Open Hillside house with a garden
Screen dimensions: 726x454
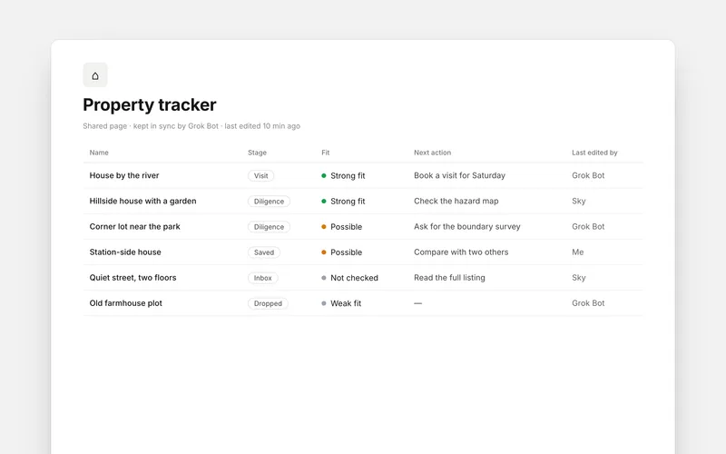click(x=142, y=201)
